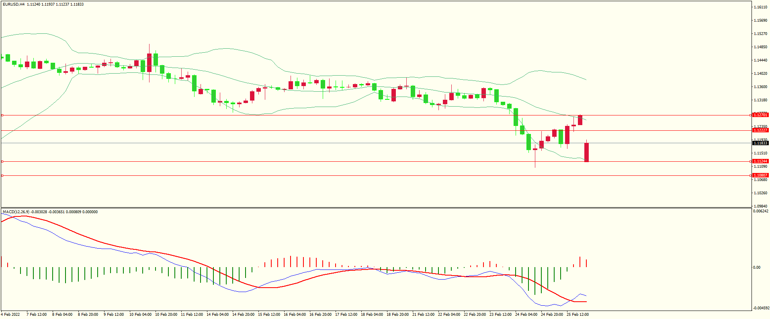Click the 16 Feb 20:00 time label

point(320,315)
